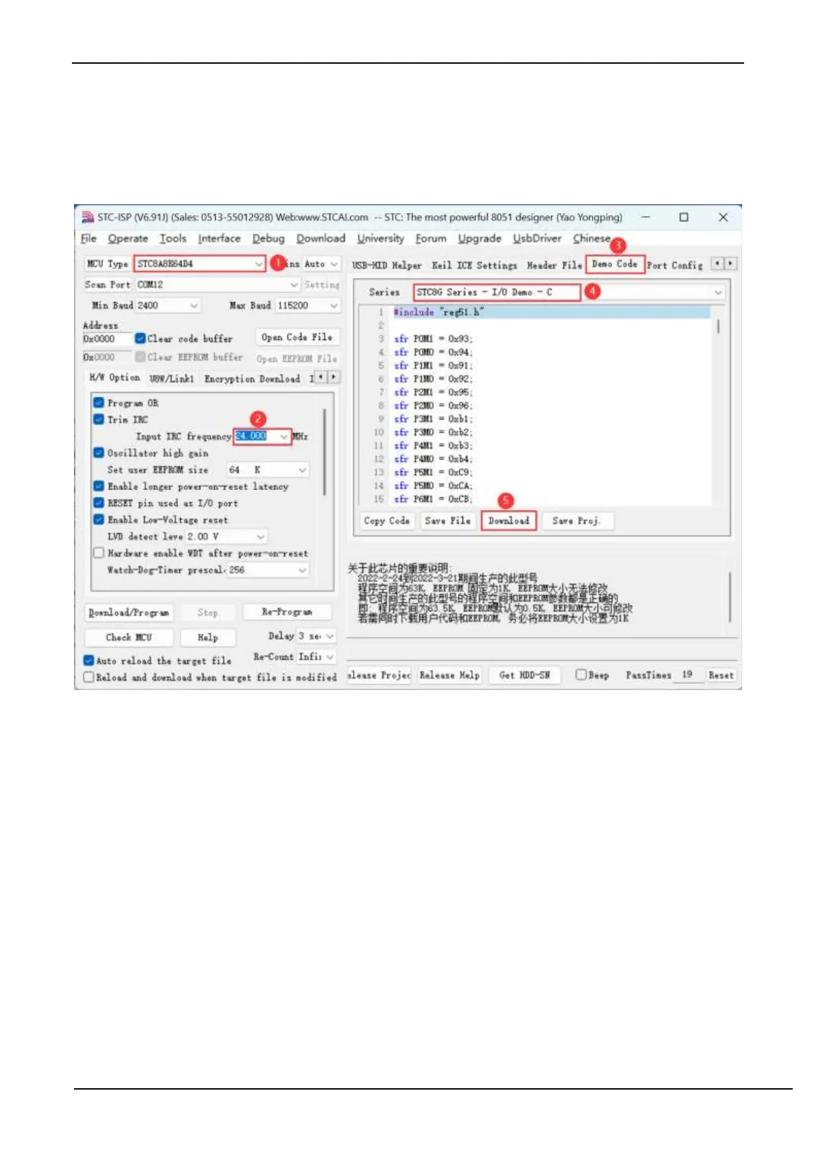Click the Save Proj. button
The height and width of the screenshot is (1154, 816).
[576, 521]
